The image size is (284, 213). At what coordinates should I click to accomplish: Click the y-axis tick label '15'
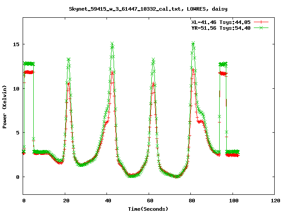pyautogui.click(x=16, y=44)
